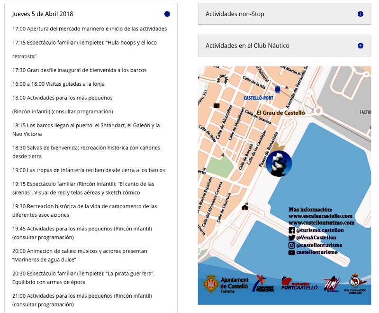Click the round ship marker on map

coord(279,164)
